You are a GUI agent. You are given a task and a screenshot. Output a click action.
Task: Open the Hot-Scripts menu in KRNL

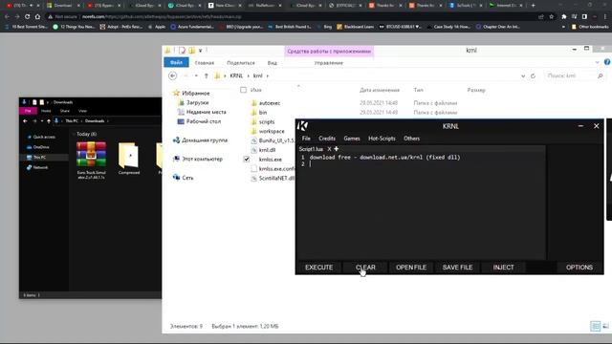click(382, 139)
